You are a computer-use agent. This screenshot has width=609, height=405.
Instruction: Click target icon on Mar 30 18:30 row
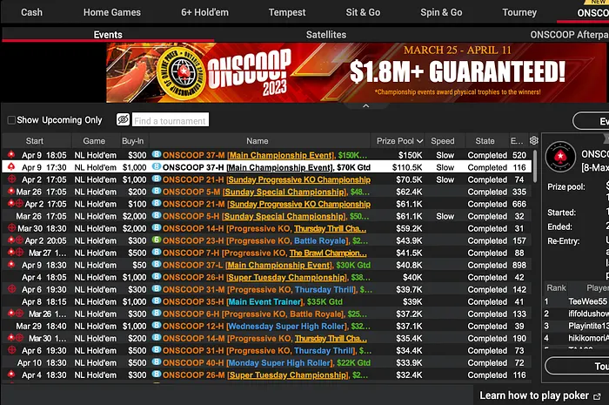tap(12, 228)
